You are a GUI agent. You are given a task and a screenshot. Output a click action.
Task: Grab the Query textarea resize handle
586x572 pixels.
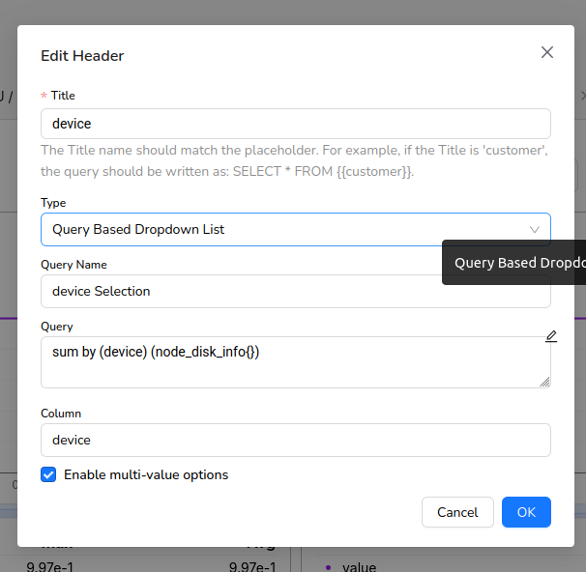coord(544,382)
